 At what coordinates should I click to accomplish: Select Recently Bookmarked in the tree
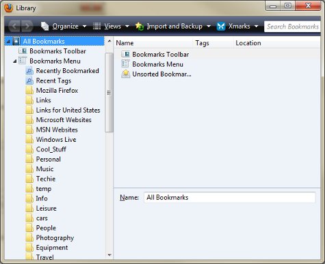click(67, 71)
